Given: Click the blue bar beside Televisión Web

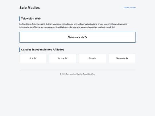Looking at the screenshot, I should [20, 19].
